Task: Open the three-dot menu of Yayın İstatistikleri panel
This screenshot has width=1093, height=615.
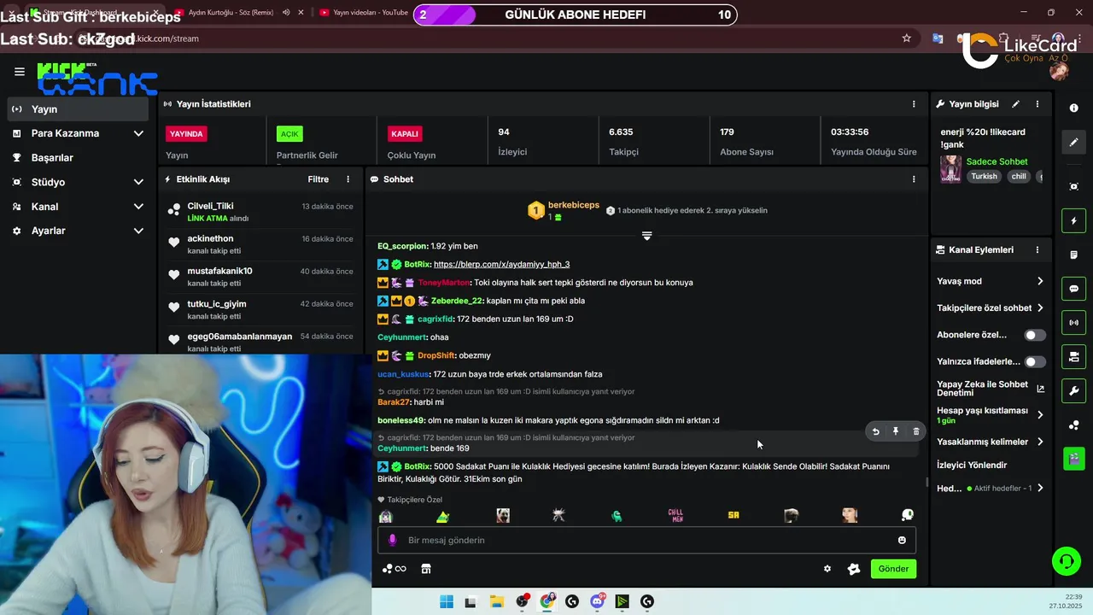Action: pyautogui.click(x=914, y=104)
